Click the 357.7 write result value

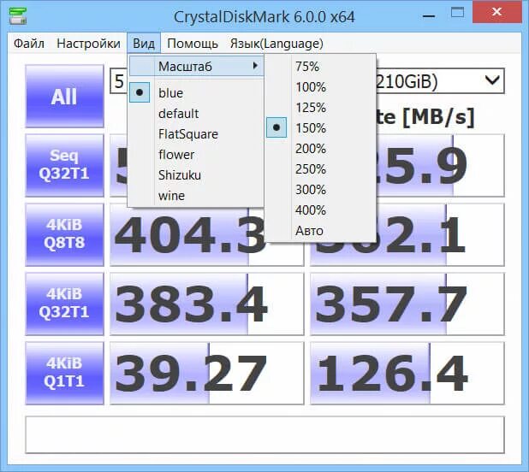tap(407, 304)
